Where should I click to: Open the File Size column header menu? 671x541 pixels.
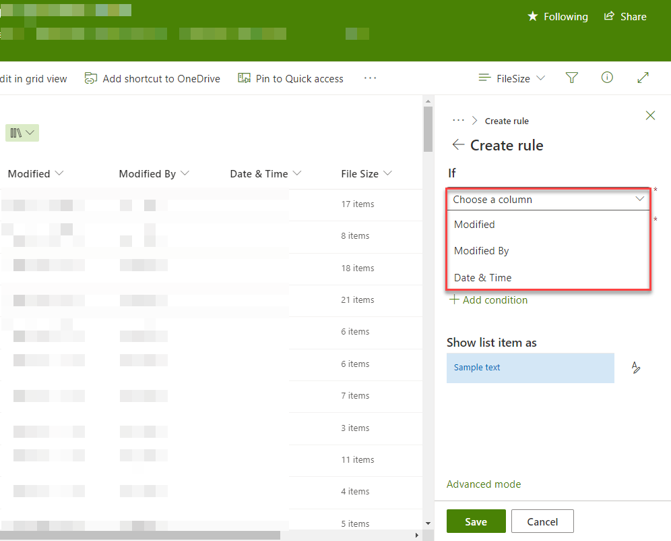(x=366, y=173)
